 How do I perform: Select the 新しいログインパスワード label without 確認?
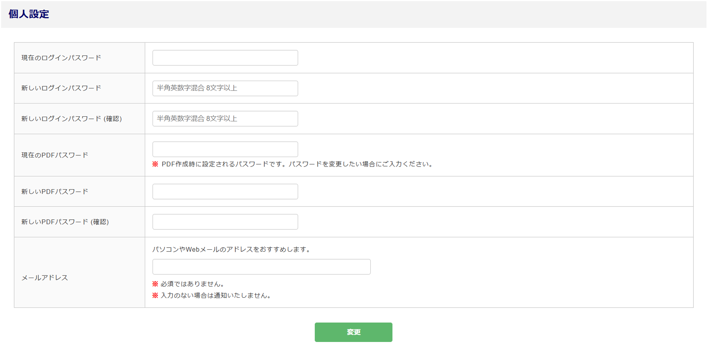coord(61,88)
